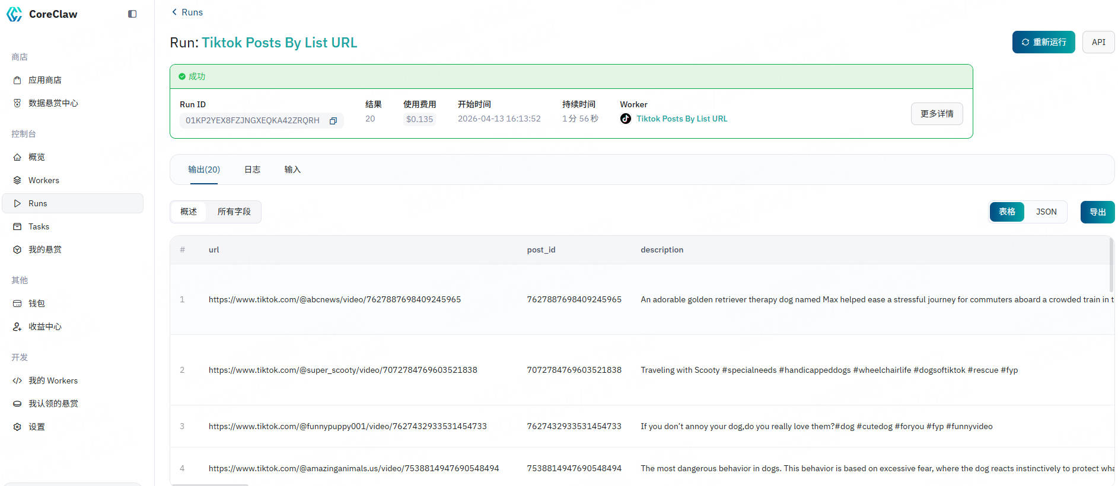Viewport: 1118px width, 486px height.
Task: Open the Tasks sidebar item
Action: [x=39, y=226]
